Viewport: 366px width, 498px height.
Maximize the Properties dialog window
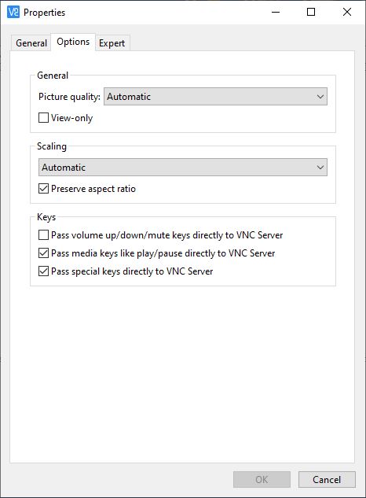pos(311,12)
